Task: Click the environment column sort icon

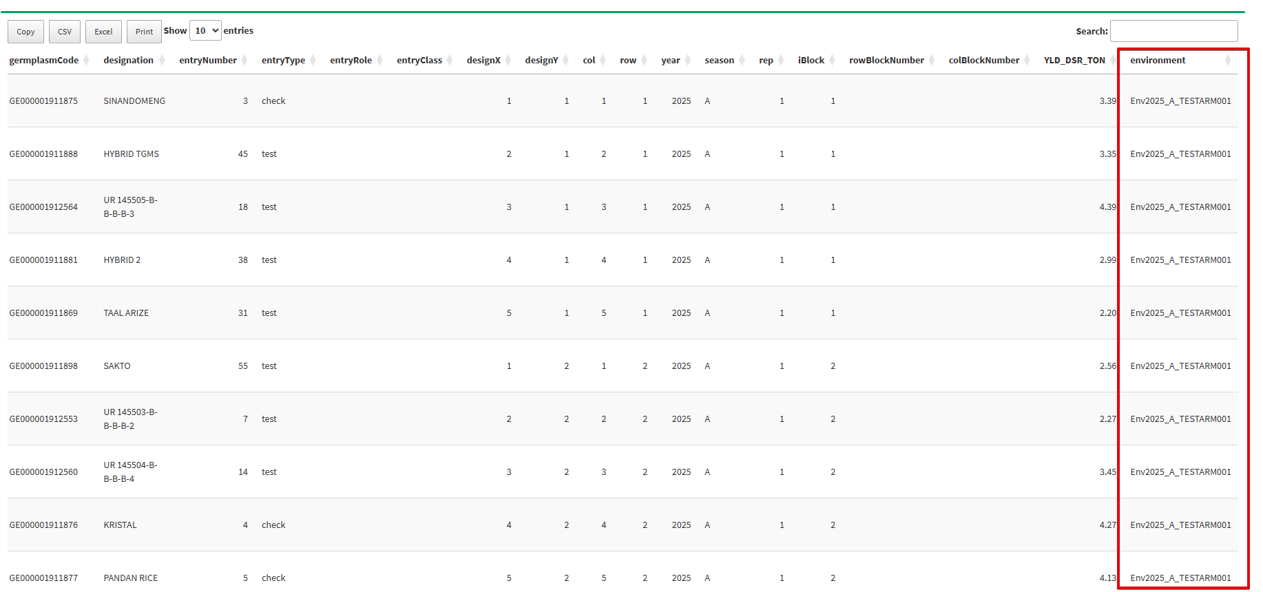Action: tap(1228, 61)
